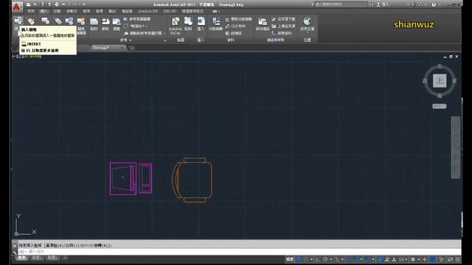Click the Edit Attribute icon
This screenshot has height=265, width=472.
coord(31,21)
